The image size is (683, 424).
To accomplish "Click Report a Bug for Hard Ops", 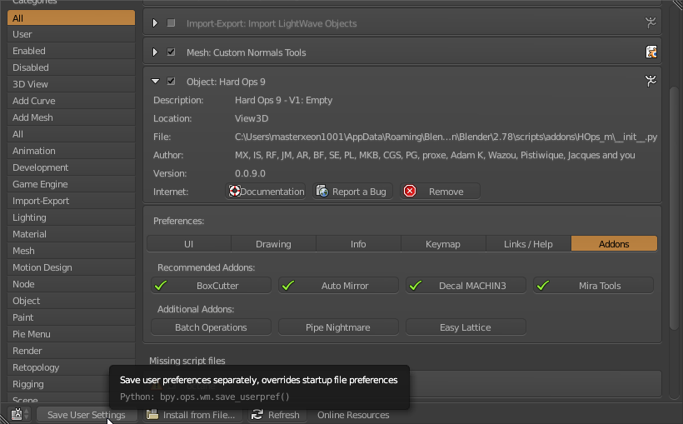I will point(351,192).
